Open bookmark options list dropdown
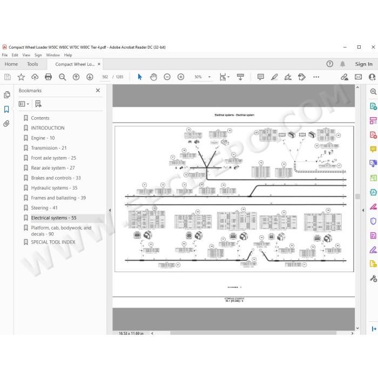 tap(24, 104)
